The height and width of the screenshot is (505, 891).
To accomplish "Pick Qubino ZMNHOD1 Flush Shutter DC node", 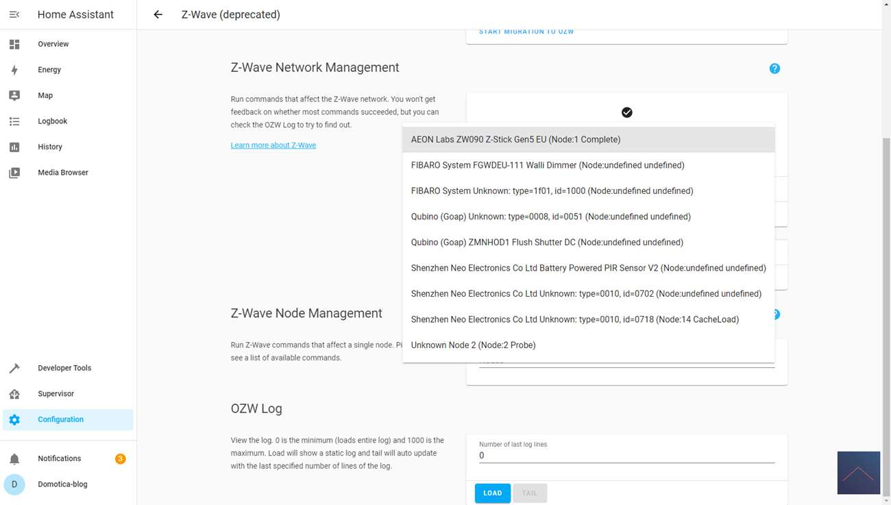I will [546, 243].
